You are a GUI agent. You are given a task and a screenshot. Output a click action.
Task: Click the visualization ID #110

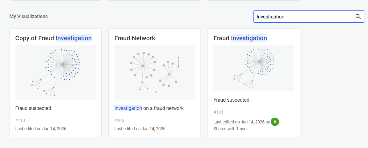(20, 120)
